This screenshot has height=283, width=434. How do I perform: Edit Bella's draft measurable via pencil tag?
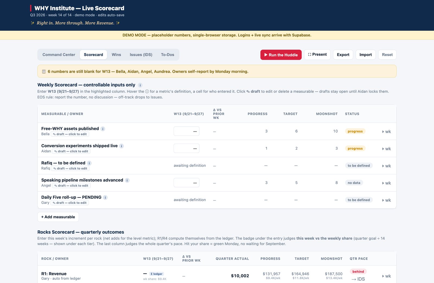(x=70, y=134)
